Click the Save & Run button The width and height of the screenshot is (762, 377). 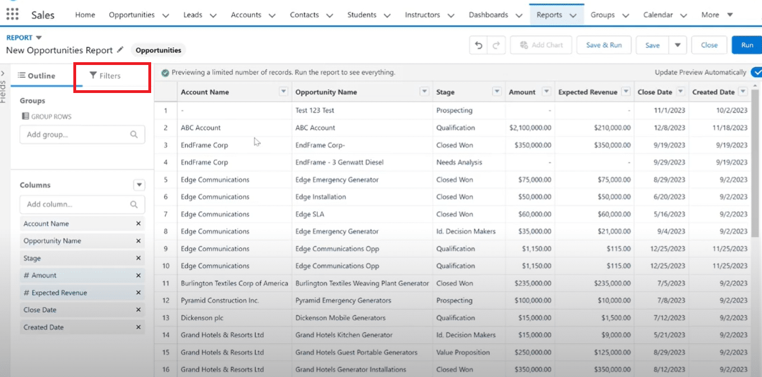604,45
